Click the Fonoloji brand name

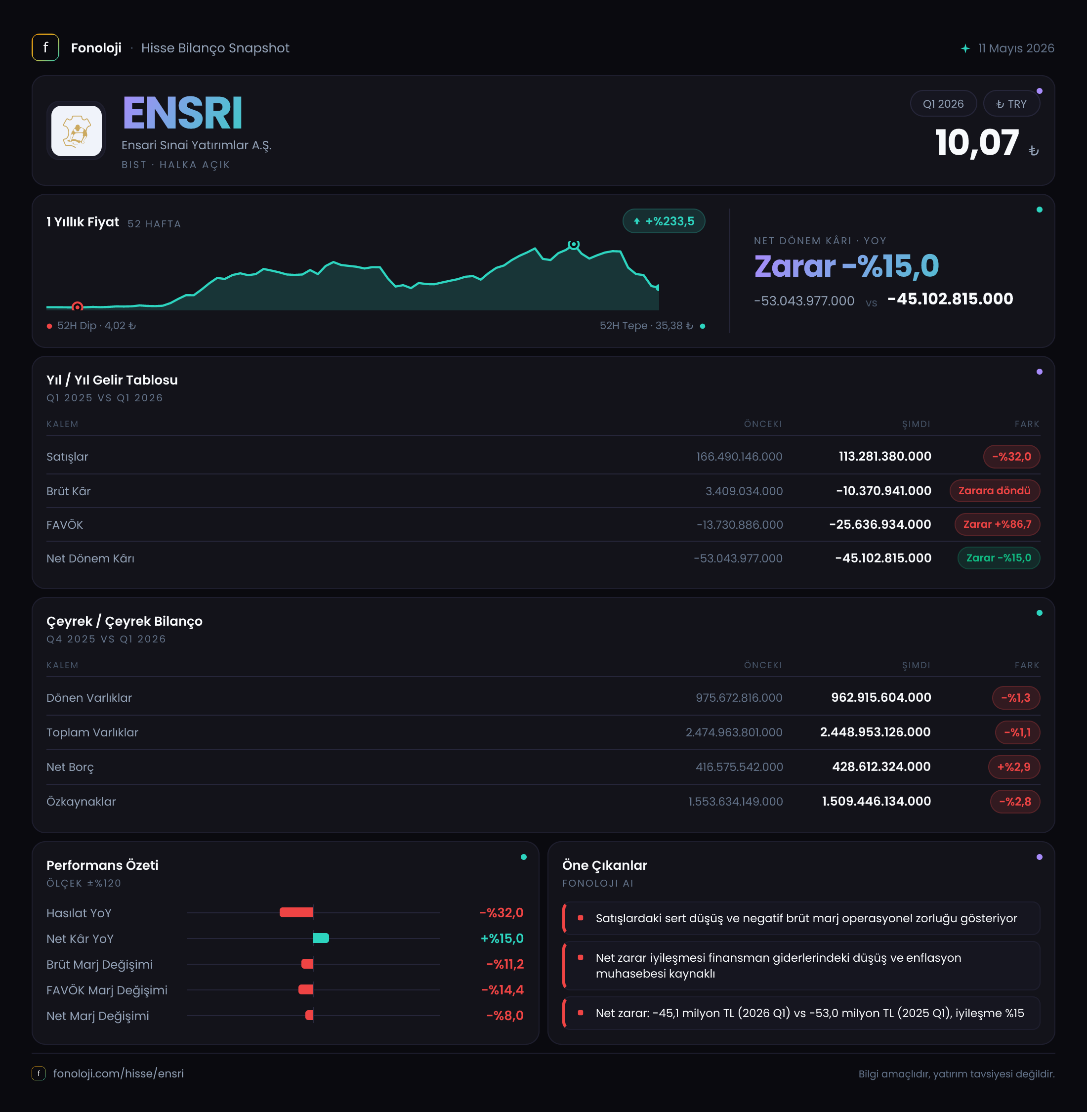(x=96, y=48)
